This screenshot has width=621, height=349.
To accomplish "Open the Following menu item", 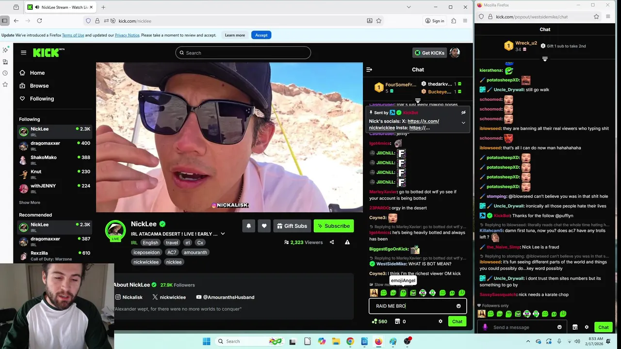I will [42, 98].
